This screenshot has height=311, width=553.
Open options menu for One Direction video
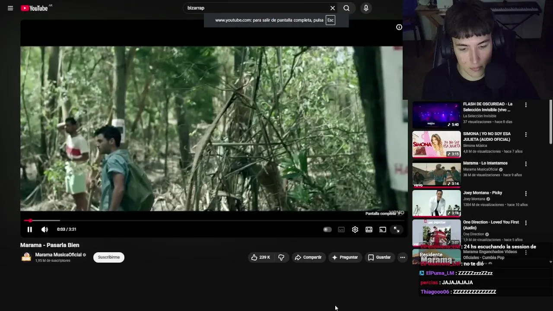point(526,223)
